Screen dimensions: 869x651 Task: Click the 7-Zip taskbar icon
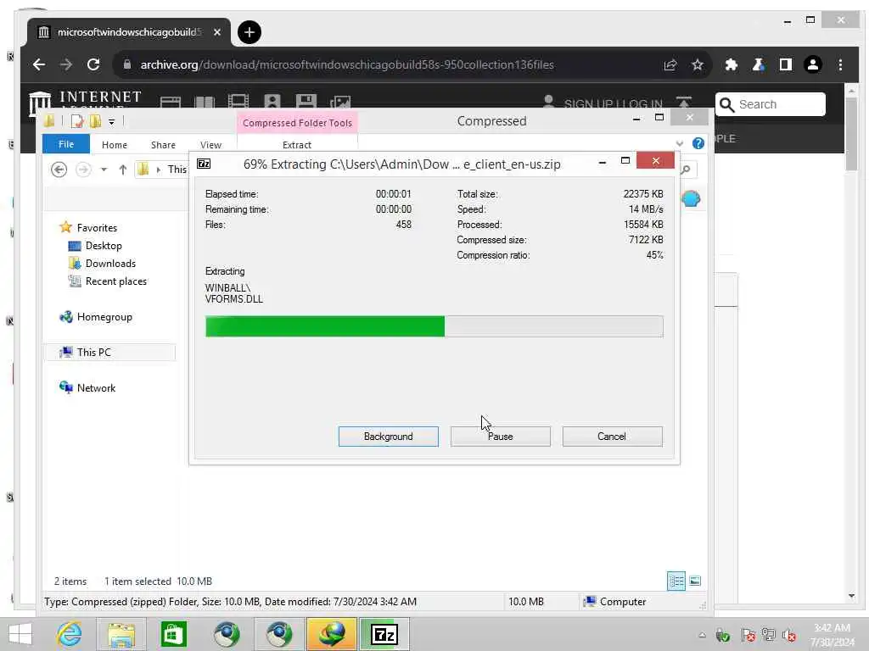click(384, 634)
